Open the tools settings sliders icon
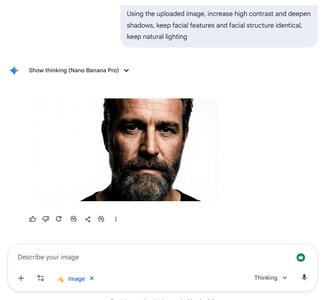Viewport: 330px width, 300px height. pyautogui.click(x=41, y=278)
